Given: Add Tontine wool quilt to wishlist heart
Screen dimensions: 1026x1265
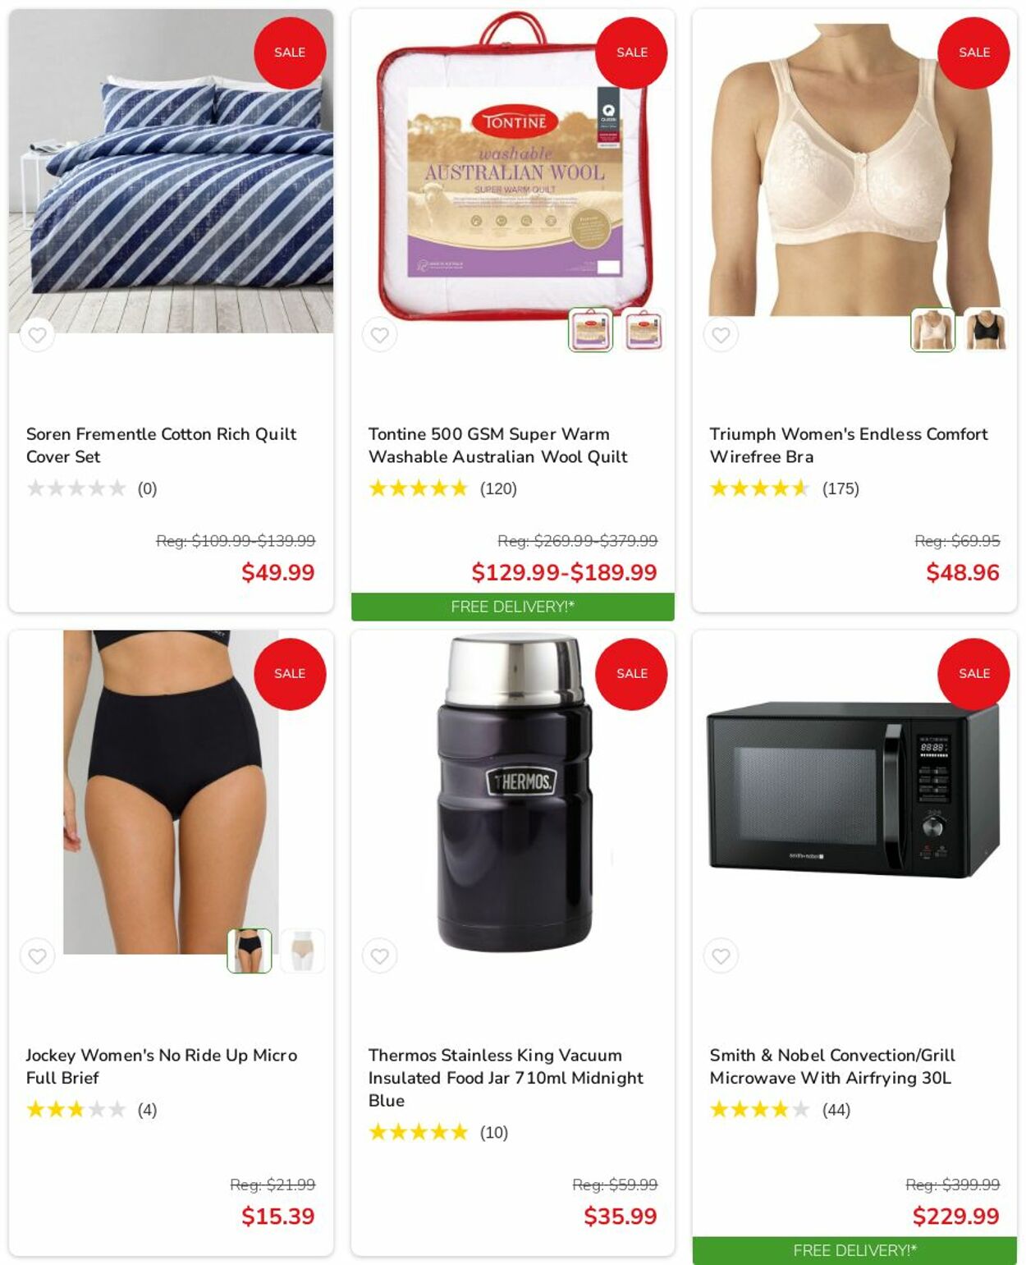Looking at the screenshot, I should tap(379, 335).
